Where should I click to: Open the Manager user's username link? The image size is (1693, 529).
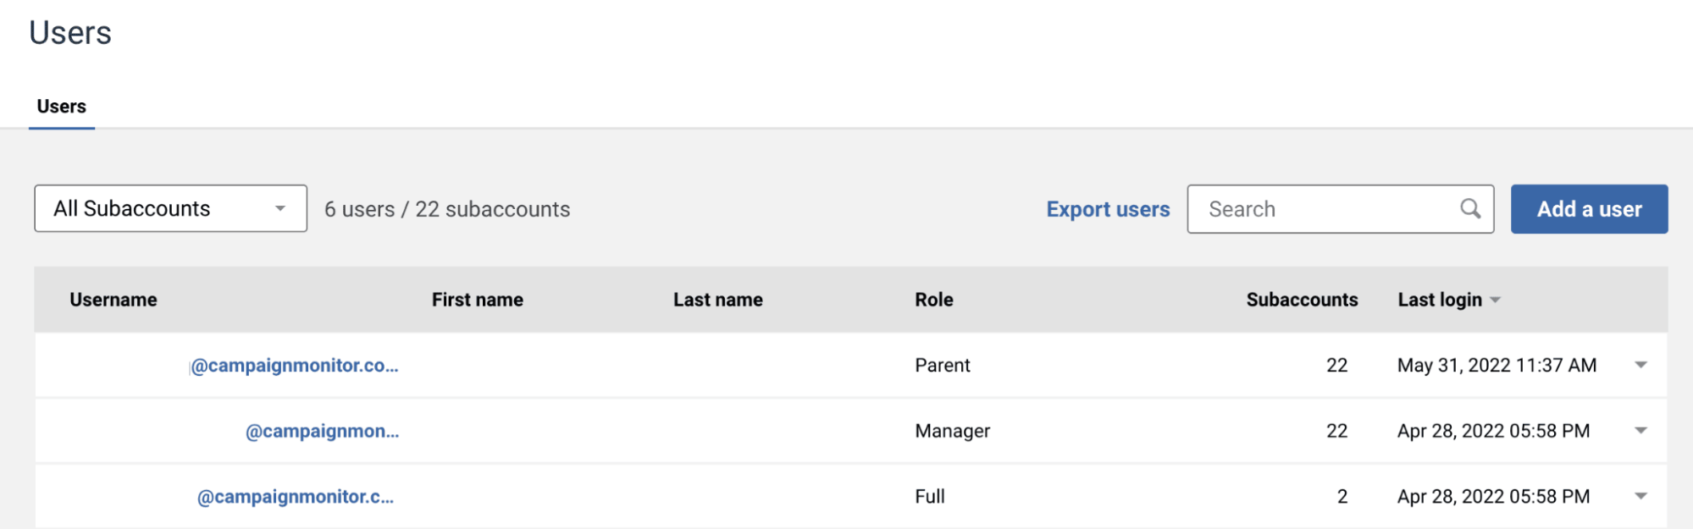point(322,432)
